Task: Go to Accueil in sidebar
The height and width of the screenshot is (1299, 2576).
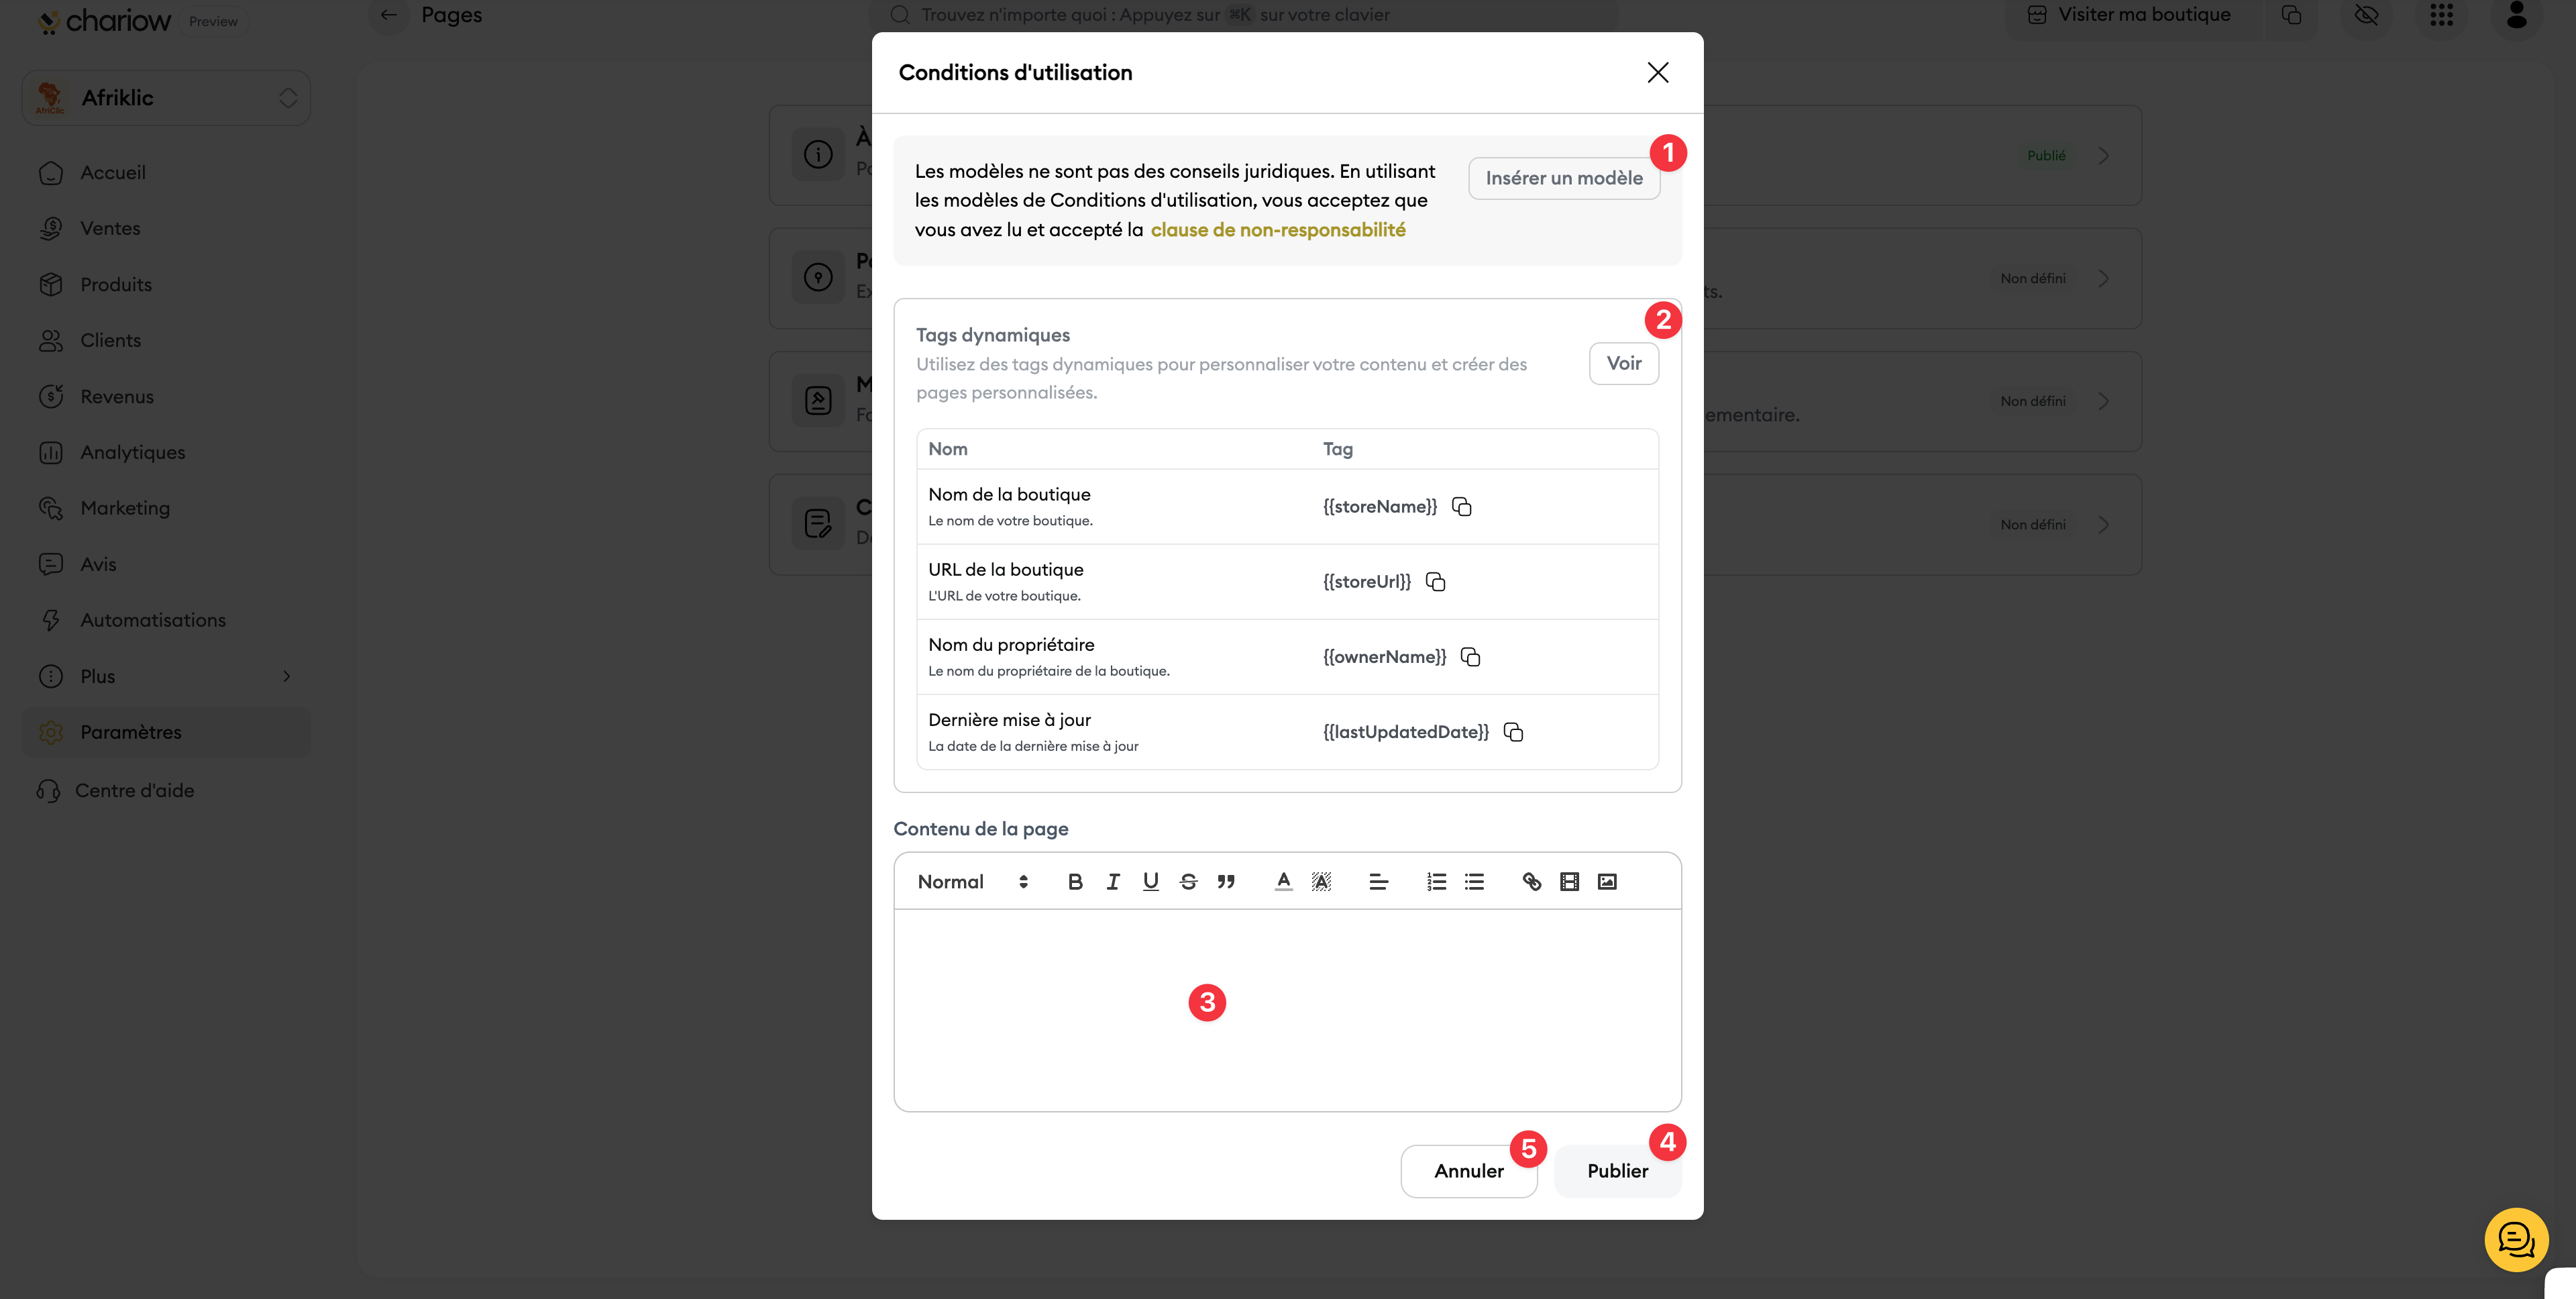Action: coord(166,172)
